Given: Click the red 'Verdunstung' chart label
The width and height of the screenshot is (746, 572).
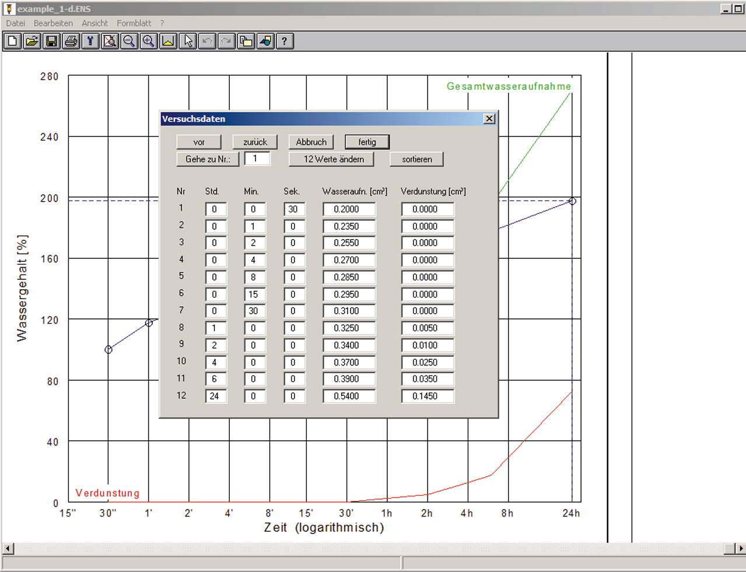Looking at the screenshot, I should pos(107,493).
